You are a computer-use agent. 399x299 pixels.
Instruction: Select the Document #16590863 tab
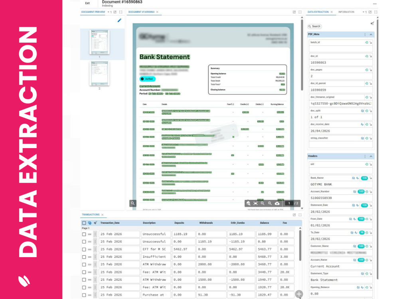[142, 12]
